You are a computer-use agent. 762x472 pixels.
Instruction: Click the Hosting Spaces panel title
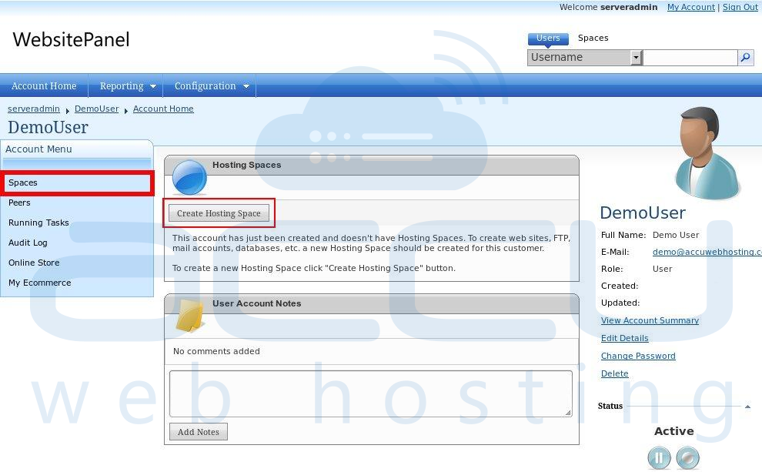point(247,165)
